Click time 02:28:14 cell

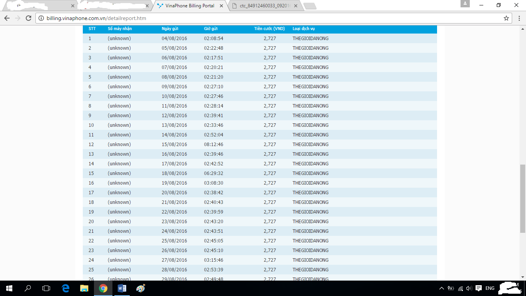click(x=214, y=106)
